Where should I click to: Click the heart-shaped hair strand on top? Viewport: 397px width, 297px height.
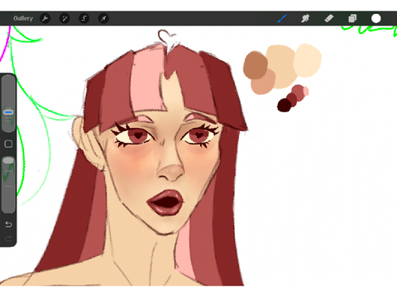pos(166,36)
